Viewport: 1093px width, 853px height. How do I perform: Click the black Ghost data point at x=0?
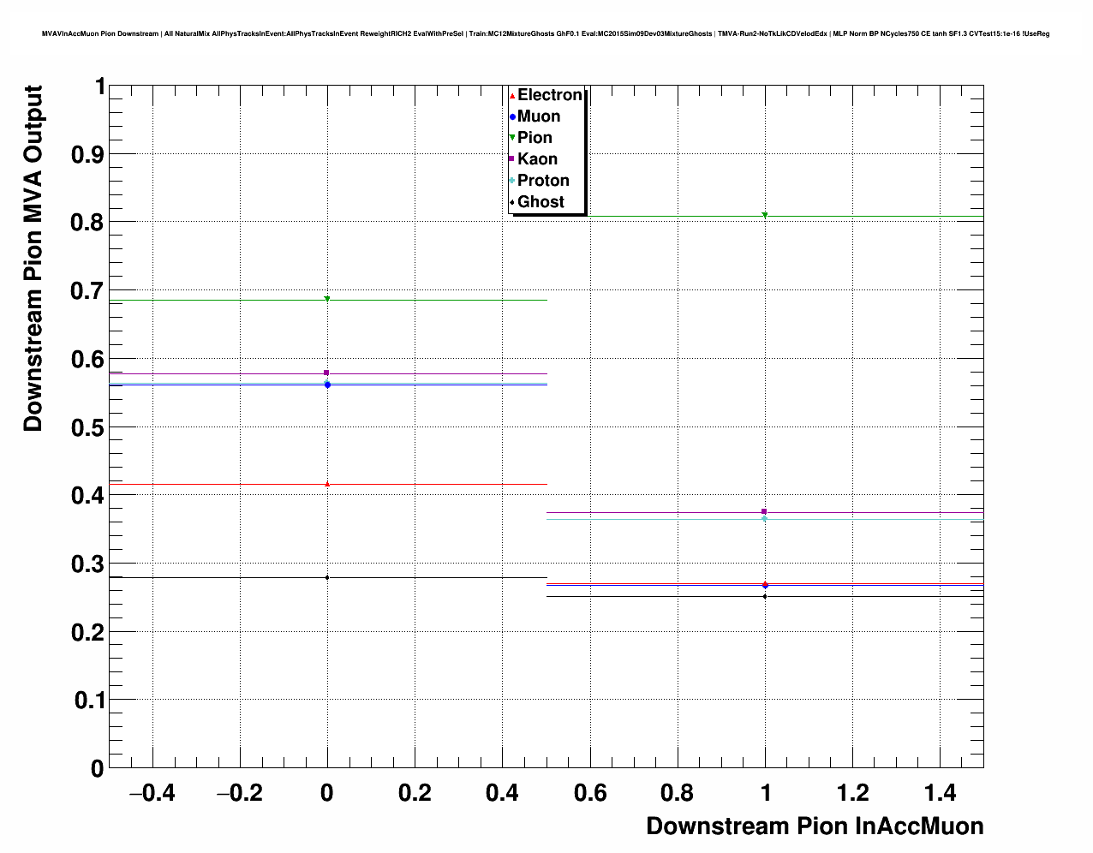(x=327, y=577)
